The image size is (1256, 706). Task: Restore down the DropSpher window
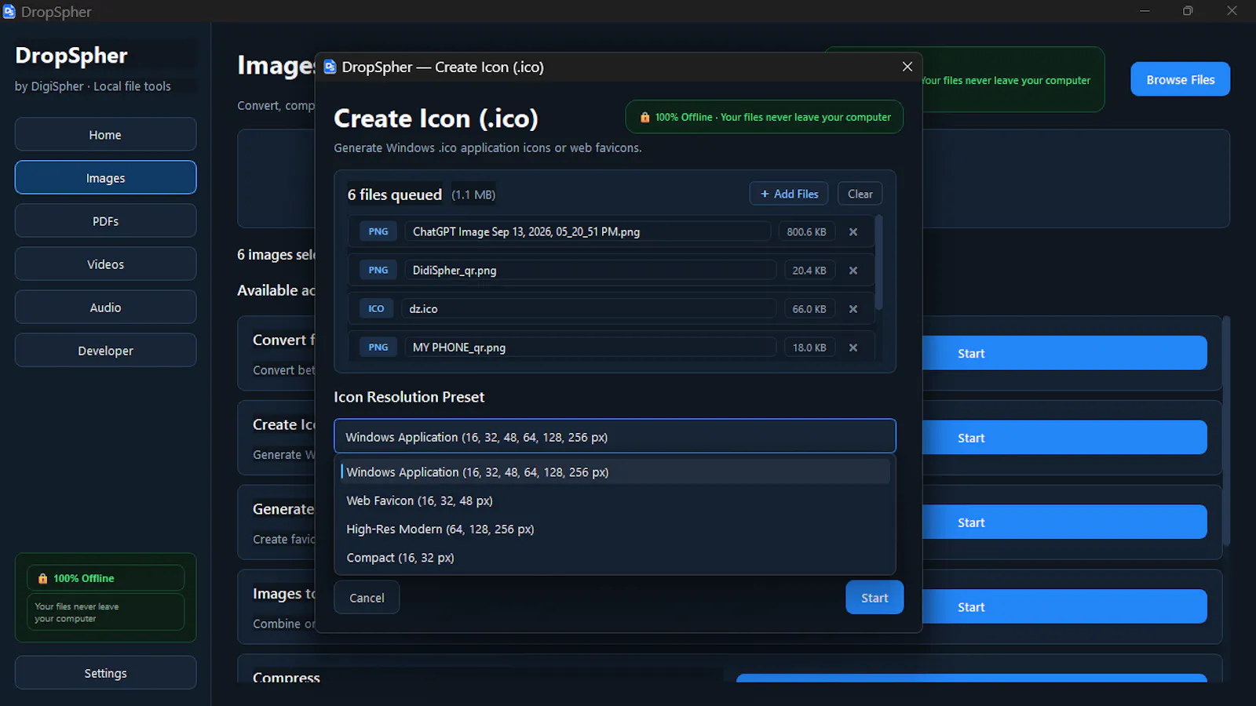point(1188,11)
